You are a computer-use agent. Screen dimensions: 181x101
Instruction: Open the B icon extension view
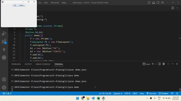[x=4, y=49]
